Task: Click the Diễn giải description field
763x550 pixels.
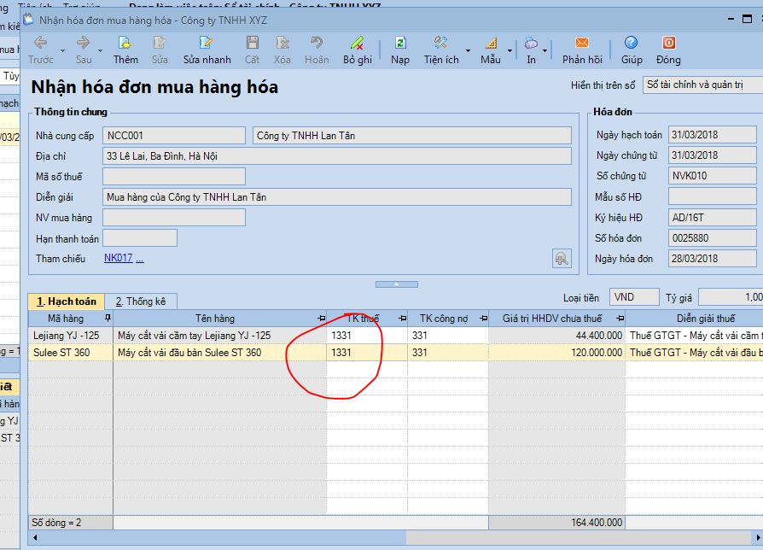Action: pos(337,196)
